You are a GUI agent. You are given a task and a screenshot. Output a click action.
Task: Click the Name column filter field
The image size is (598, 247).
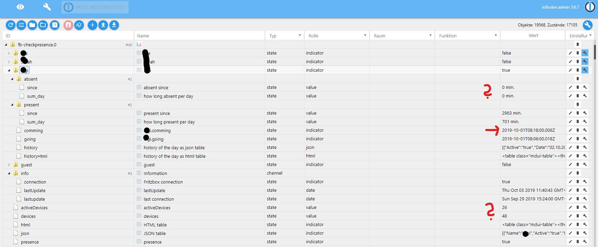point(199,36)
